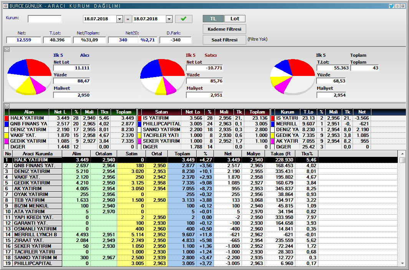The image size is (409, 270).
Task: Click the Net Lot value -10.771
Action: 204,68
